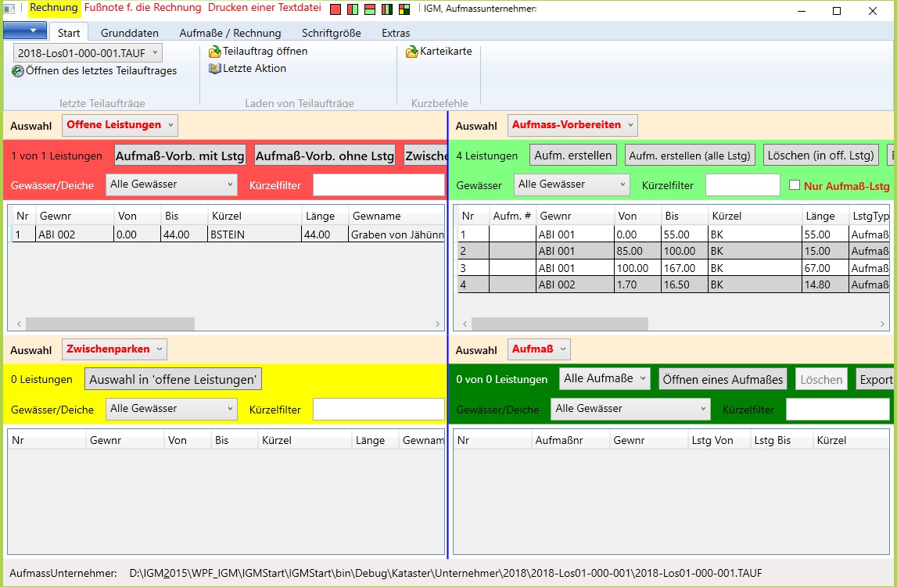897x587 pixels.
Task: Click the green-over-red horizontal split layout icon
Action: coord(370,10)
